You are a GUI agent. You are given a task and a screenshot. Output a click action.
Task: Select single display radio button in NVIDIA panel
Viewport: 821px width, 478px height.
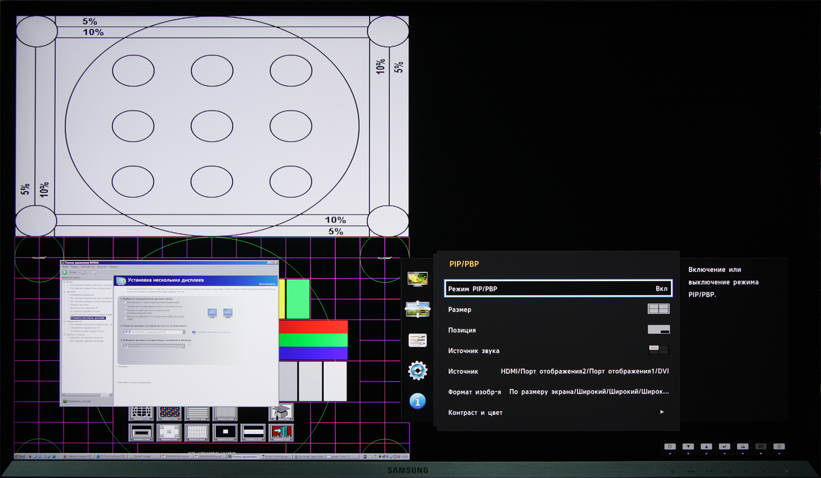[x=126, y=302]
